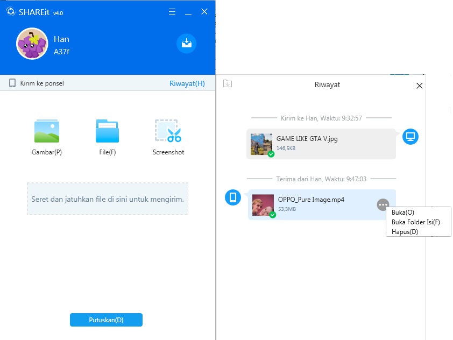Open the hamburger menu in the title bar
The height and width of the screenshot is (340, 453).
172,11
